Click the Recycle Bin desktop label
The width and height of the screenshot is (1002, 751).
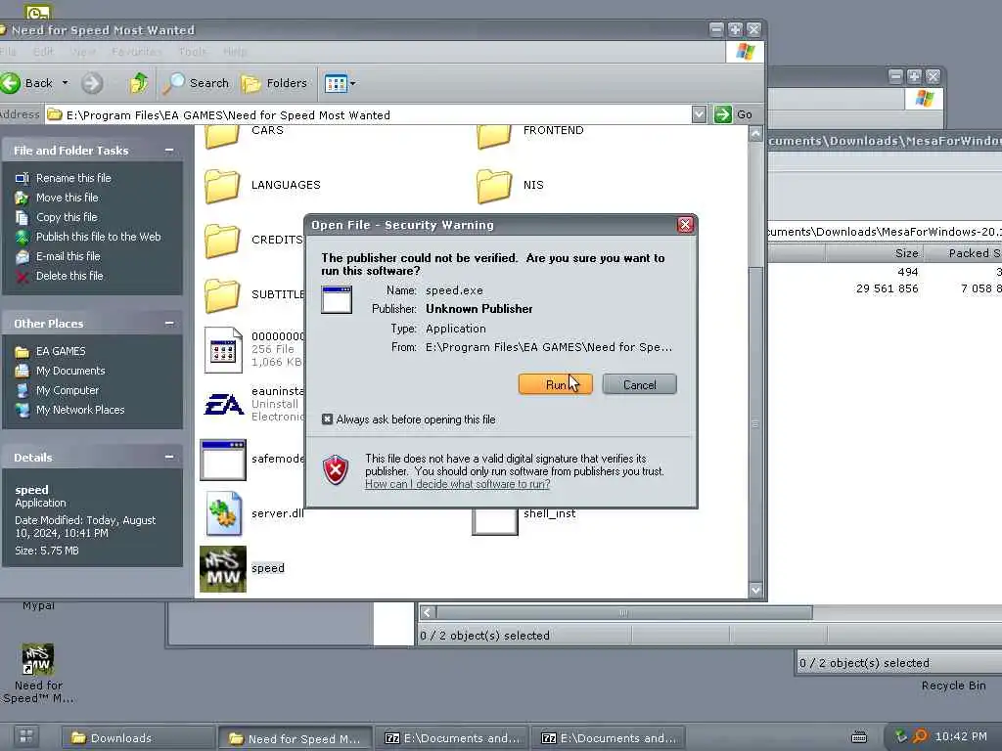tap(953, 685)
